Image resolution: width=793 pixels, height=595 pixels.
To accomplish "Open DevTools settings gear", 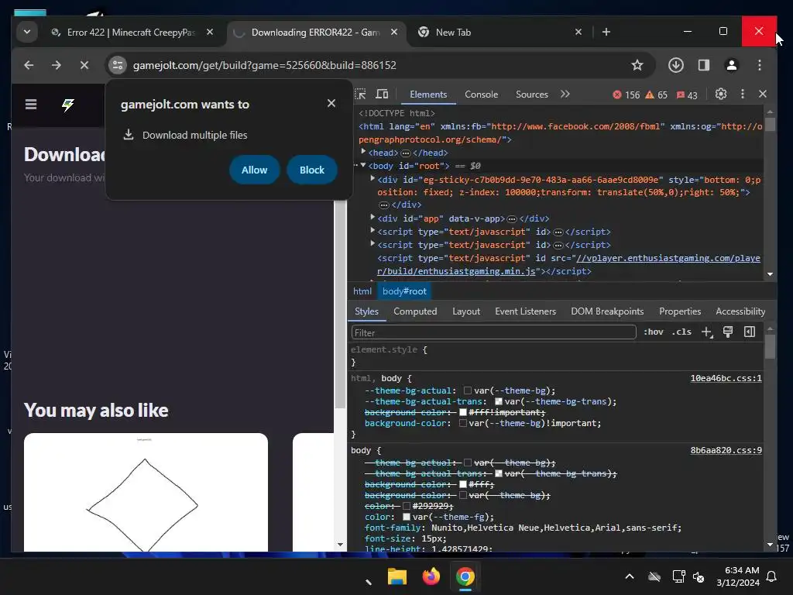I will (721, 94).
